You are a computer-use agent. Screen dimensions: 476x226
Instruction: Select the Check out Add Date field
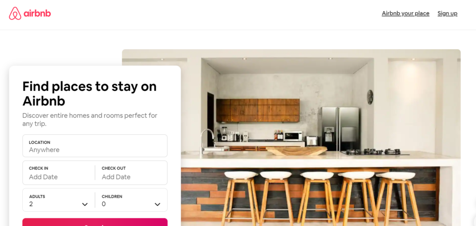131,173
